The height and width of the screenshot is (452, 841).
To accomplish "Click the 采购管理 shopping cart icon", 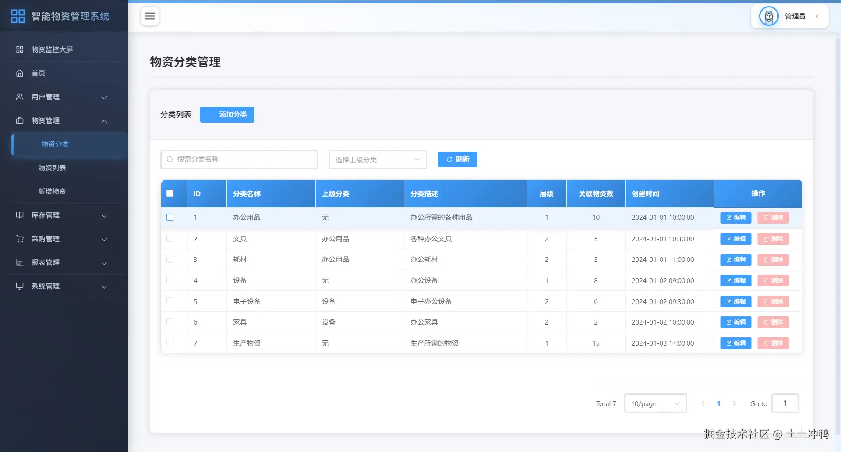I will coord(20,239).
